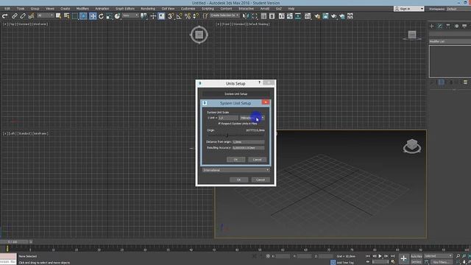
Task: Toggle Percent Snap in the toolbar
Action: point(188,16)
